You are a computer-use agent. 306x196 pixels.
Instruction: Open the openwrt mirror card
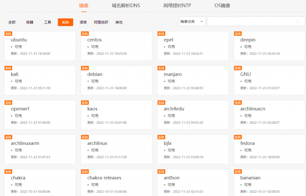click(x=40, y=115)
